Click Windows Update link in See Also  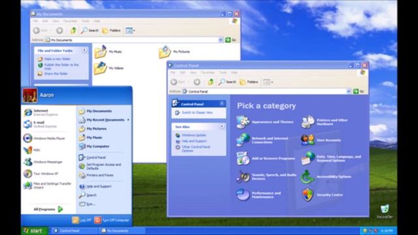pyautogui.click(x=193, y=135)
